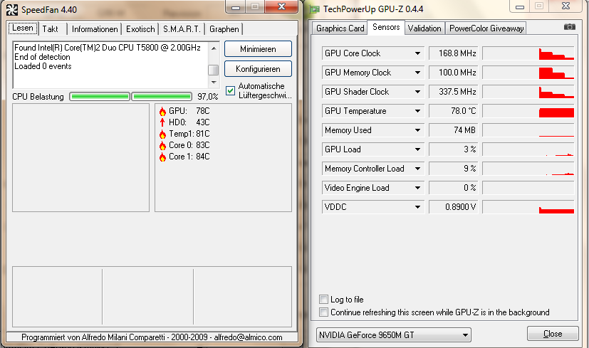Switch to the Lesen tab in SpeedFan
Screen dimensions: 589x348
pos(23,28)
